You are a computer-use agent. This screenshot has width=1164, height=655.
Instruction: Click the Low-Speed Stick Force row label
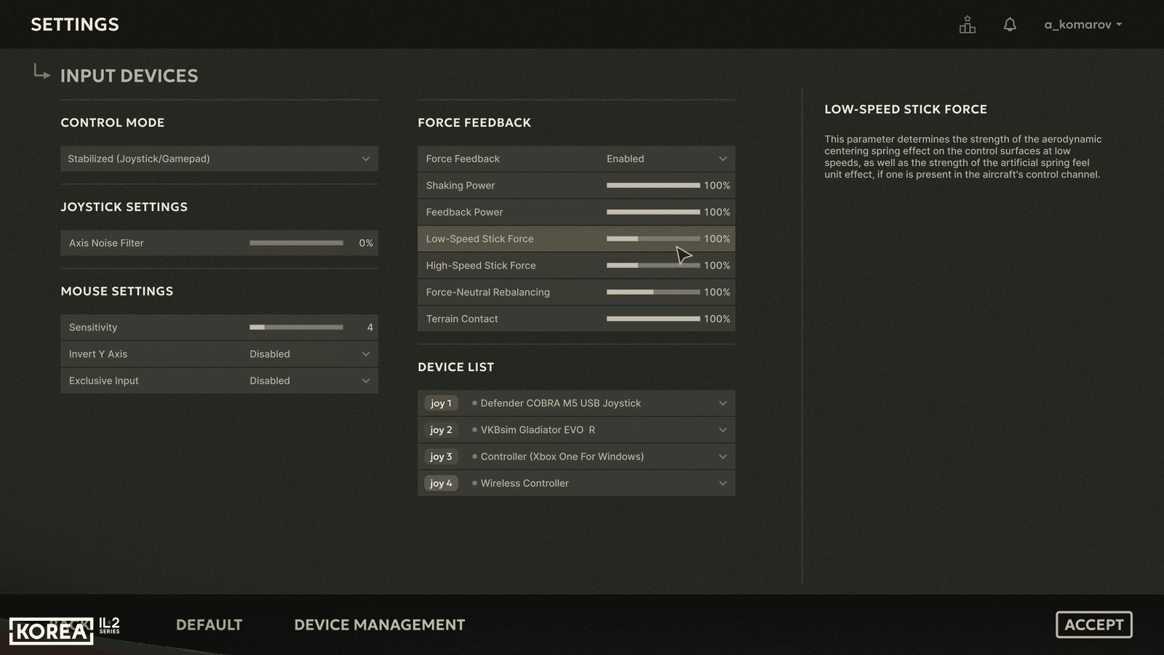pyautogui.click(x=479, y=239)
